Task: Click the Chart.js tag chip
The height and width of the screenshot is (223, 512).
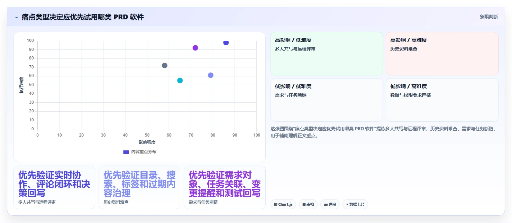Action: tap(283, 204)
